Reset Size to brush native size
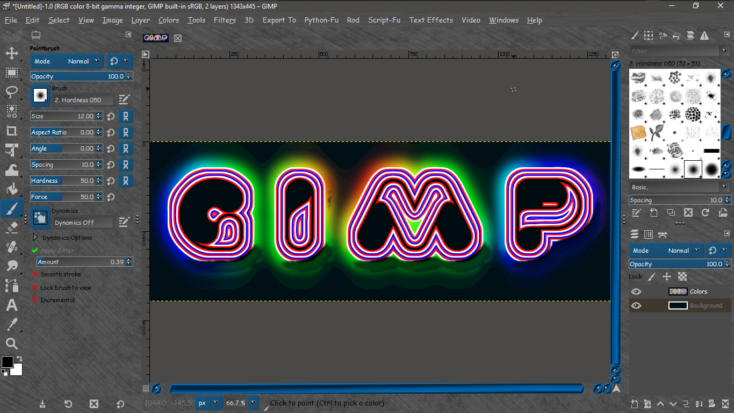This screenshot has height=413, width=734. (111, 116)
